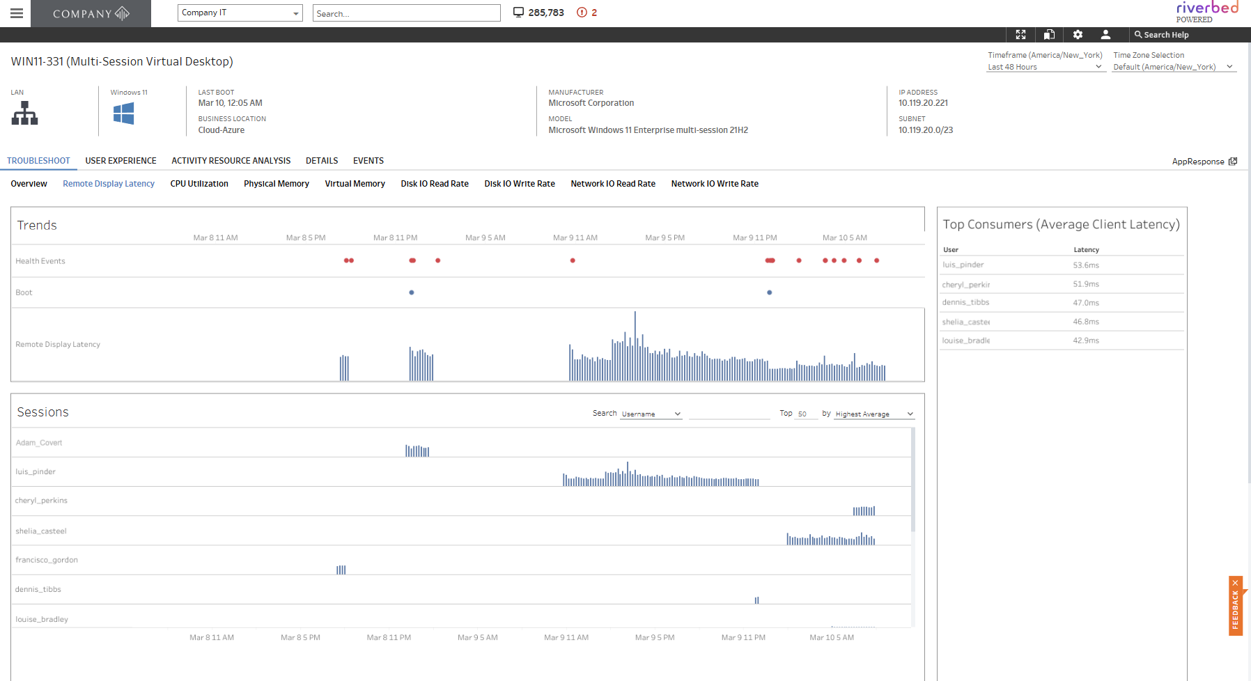
Task: Click the first Boot event marker
Action: (x=412, y=292)
